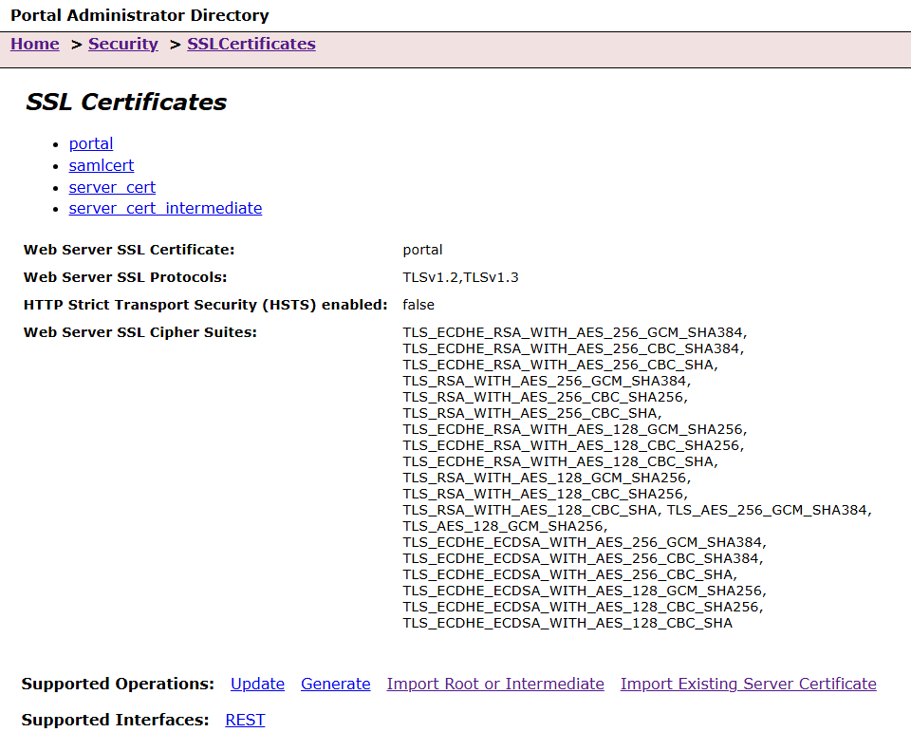Click cipher TLS_RSA_WITH_AES_128_CBC_SHA256
911x751 pixels.
pyautogui.click(x=543, y=494)
